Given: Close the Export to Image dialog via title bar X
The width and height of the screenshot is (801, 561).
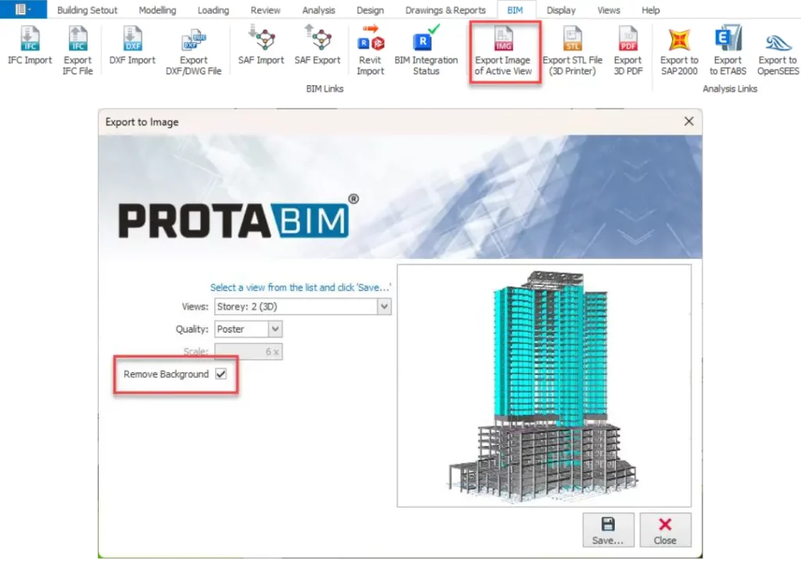Looking at the screenshot, I should pos(688,121).
